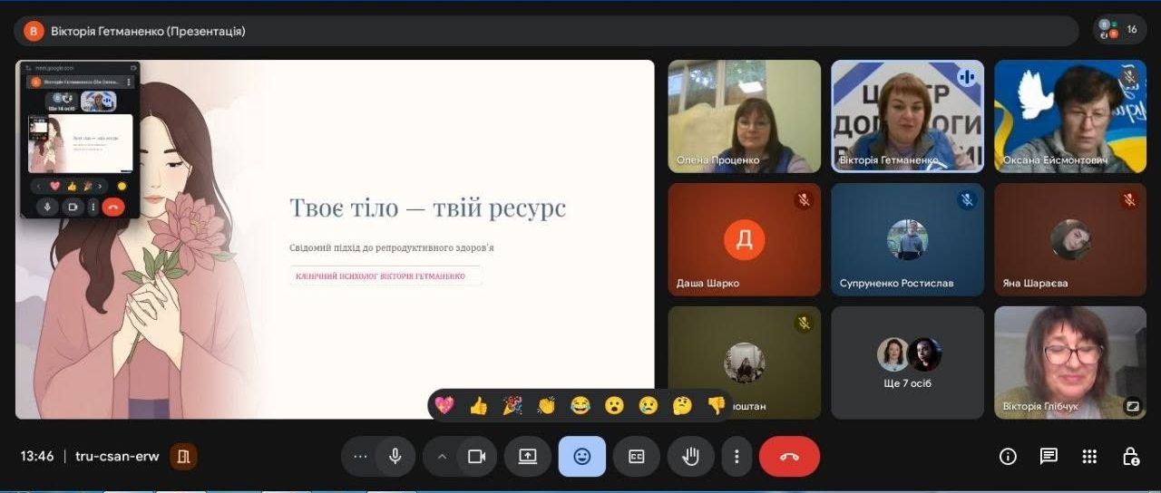Send the thumbs down reaction
The height and width of the screenshot is (493, 1161).
(716, 405)
